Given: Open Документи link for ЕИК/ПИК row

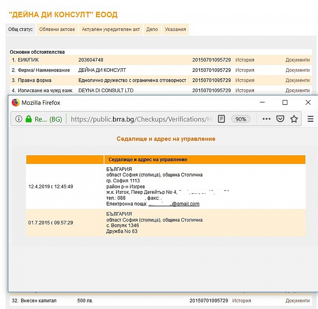Looking at the screenshot, I should point(297,60).
